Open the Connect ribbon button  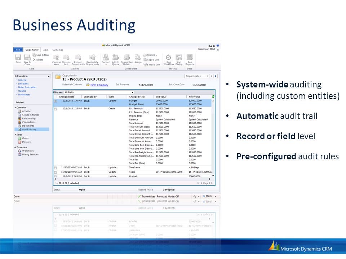coord(106,60)
